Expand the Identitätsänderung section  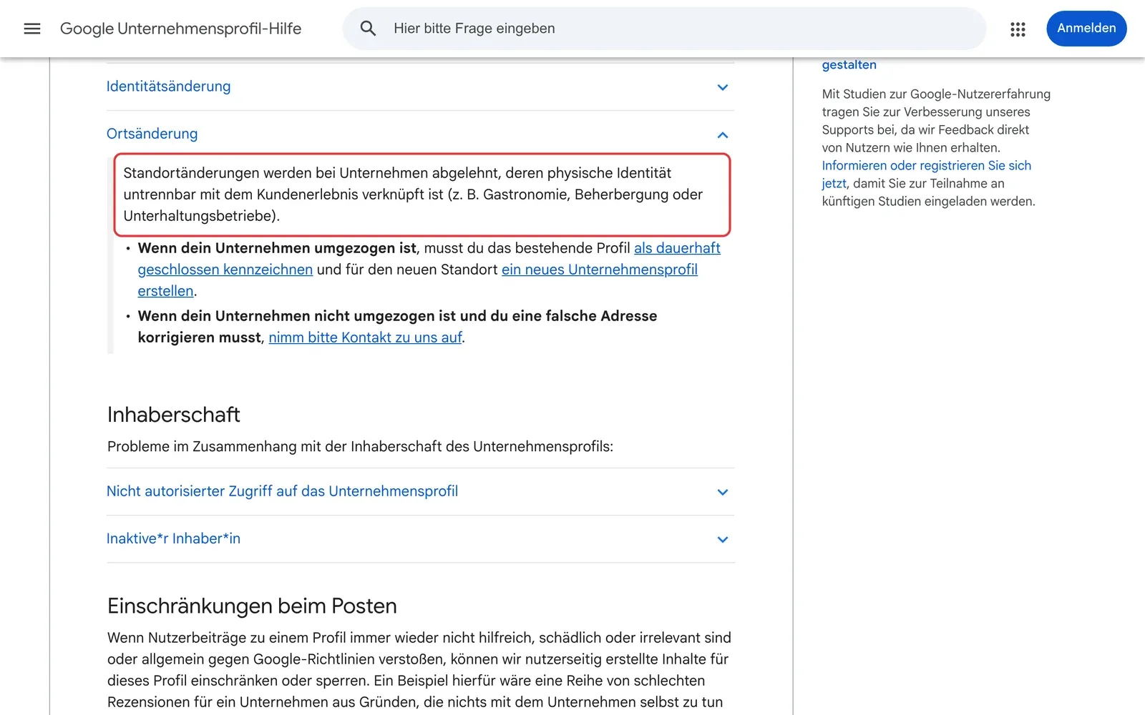(420, 87)
